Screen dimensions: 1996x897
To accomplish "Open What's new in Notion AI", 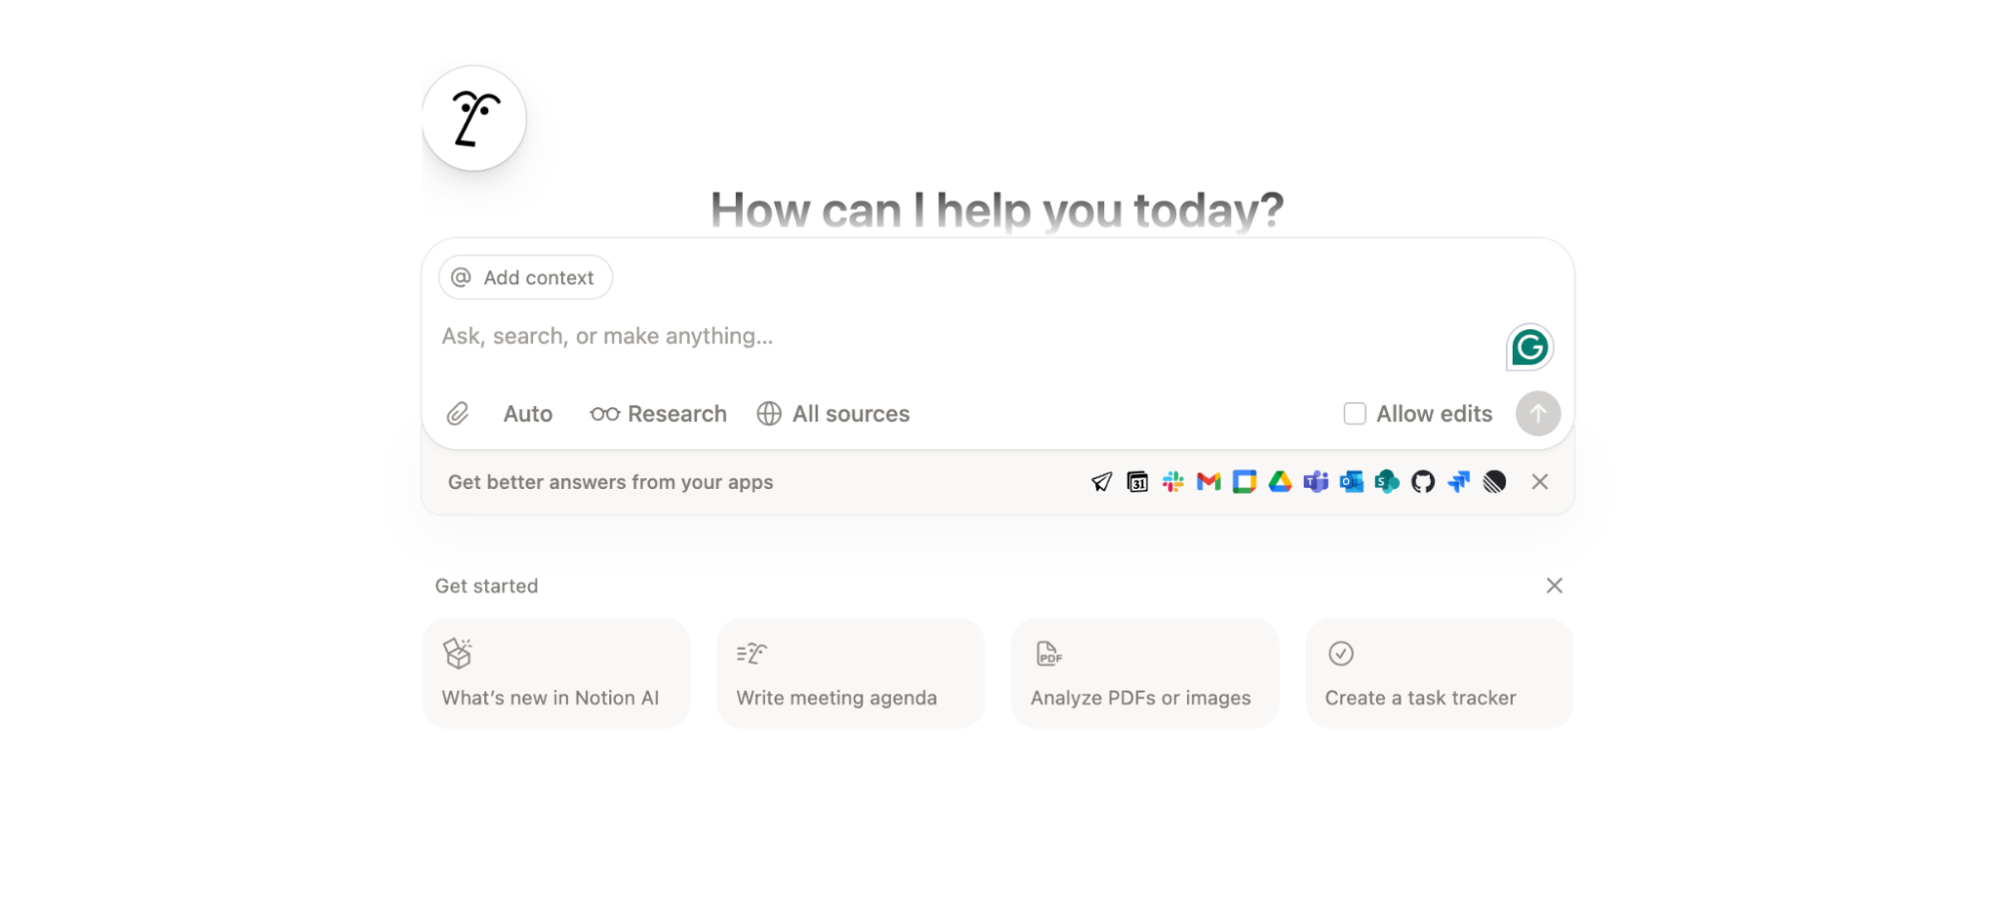I will point(555,673).
